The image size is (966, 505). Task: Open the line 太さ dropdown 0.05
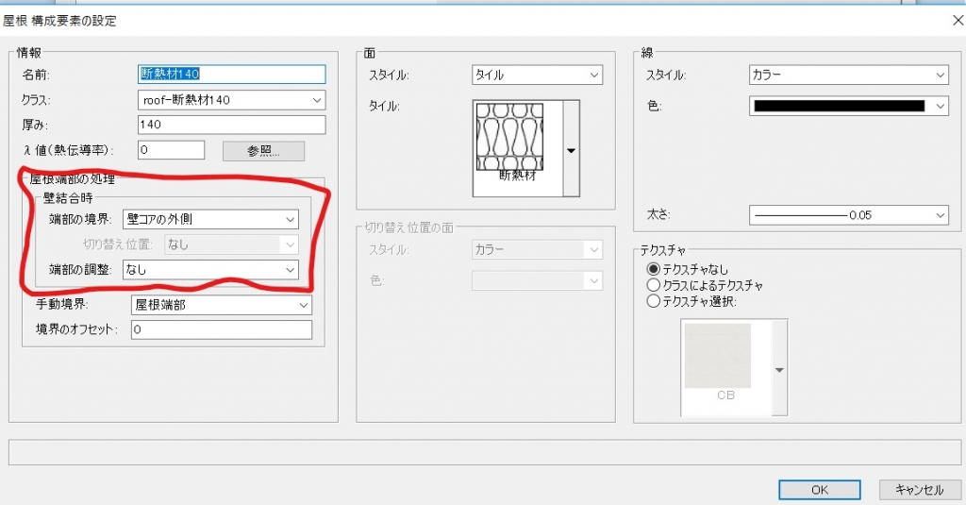pyautogui.click(x=848, y=215)
